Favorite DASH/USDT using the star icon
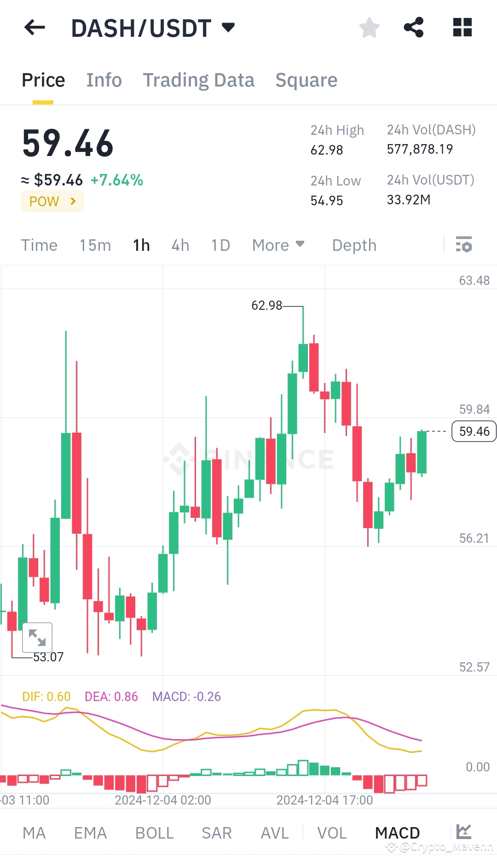 point(370,28)
